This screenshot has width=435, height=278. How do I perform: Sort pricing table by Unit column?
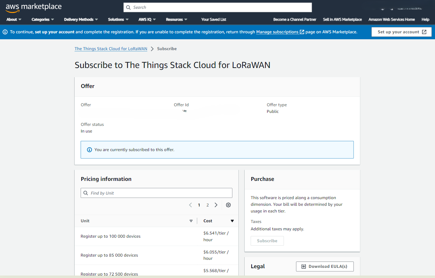(191, 221)
